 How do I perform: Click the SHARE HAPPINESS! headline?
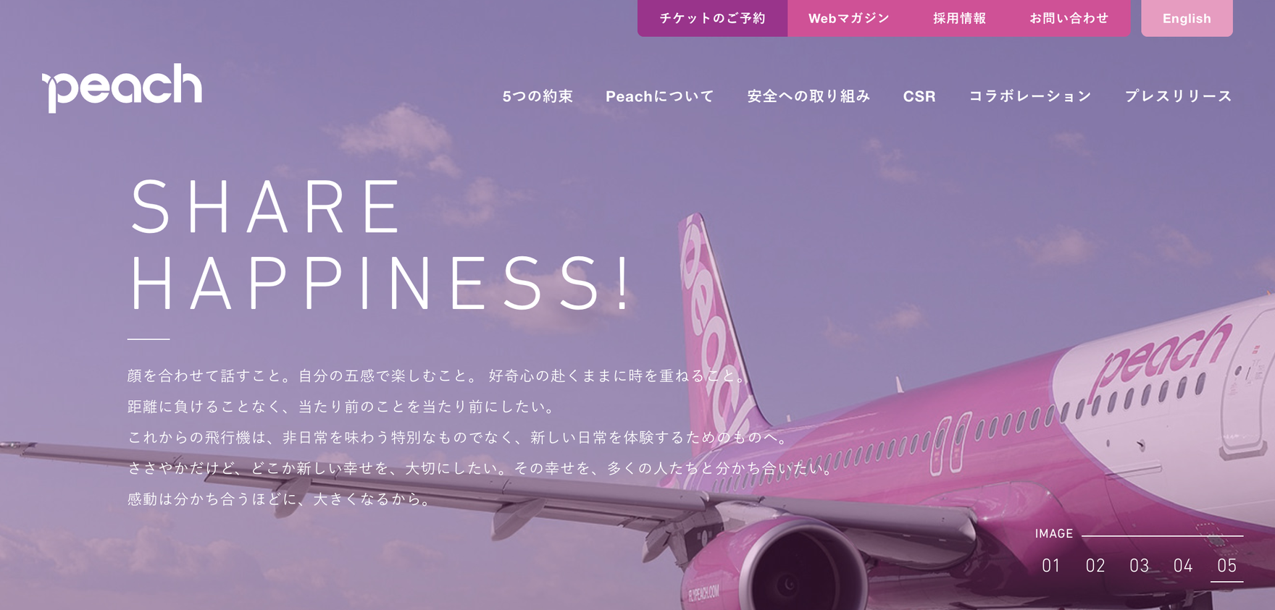382,245
